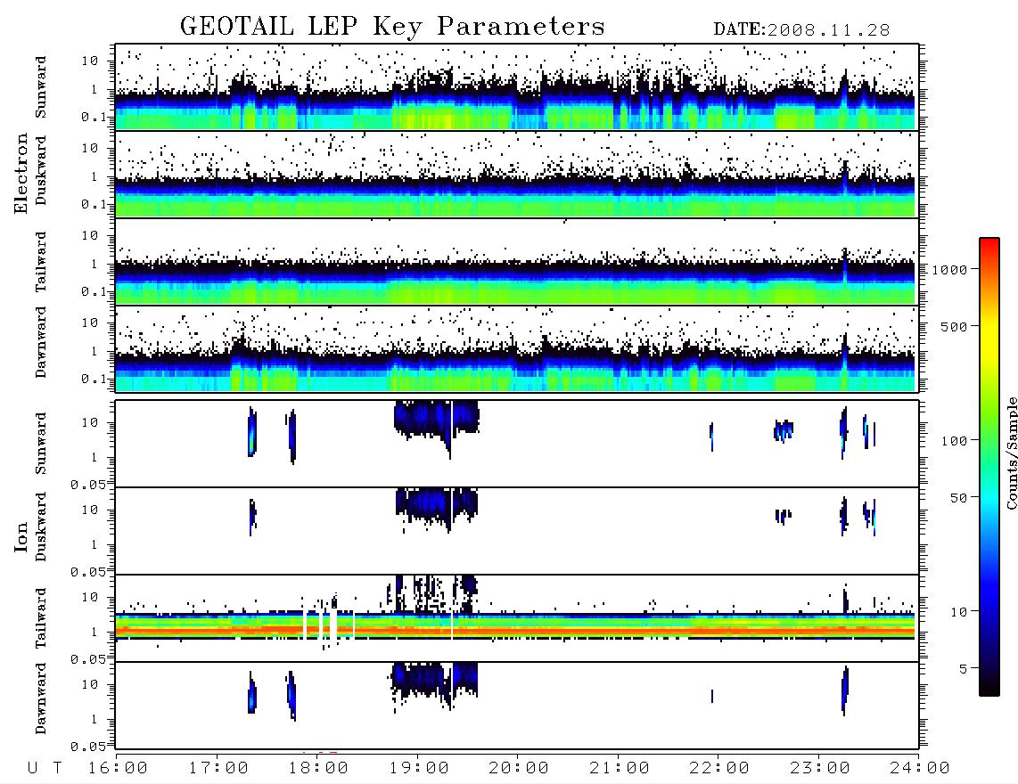Image resolution: width=1018 pixels, height=784 pixels.
Task: Select the DATE:2008.11.28 label
Action: (x=801, y=30)
